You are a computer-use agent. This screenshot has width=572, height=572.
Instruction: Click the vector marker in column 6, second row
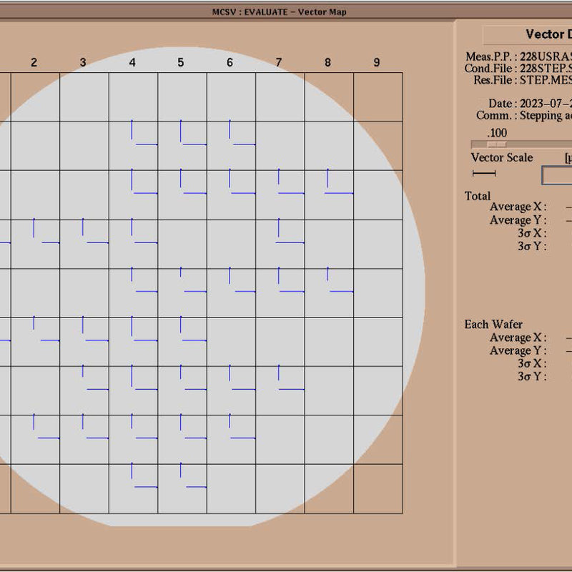(x=242, y=132)
